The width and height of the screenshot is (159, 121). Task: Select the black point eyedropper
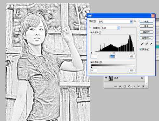(x=142, y=44)
